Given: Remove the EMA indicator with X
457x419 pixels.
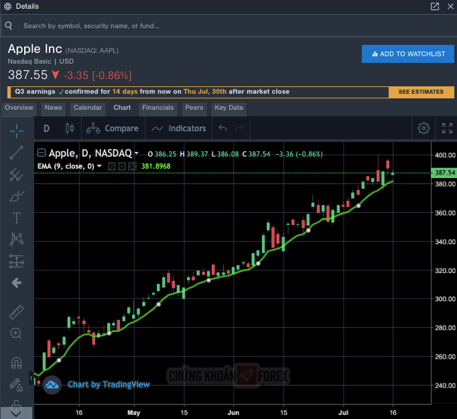Looking at the screenshot, I should click(x=132, y=166).
